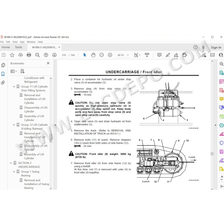Open bookmark options list menu
224x224 pixels.
(14, 71)
